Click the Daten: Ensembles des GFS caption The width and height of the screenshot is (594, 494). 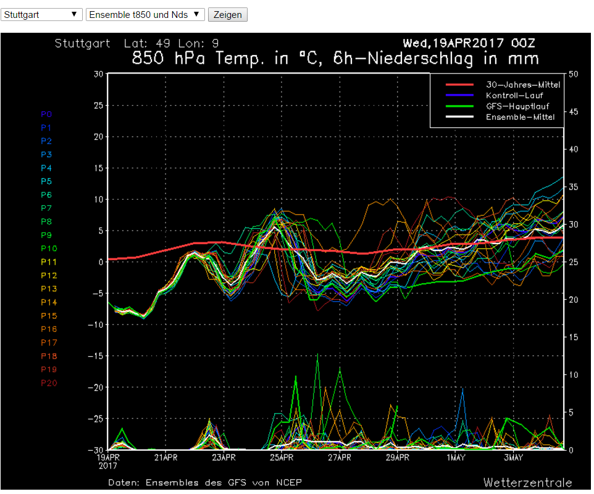pyautogui.click(x=205, y=482)
